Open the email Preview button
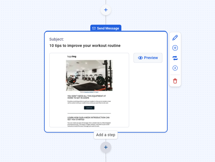 coord(148,58)
